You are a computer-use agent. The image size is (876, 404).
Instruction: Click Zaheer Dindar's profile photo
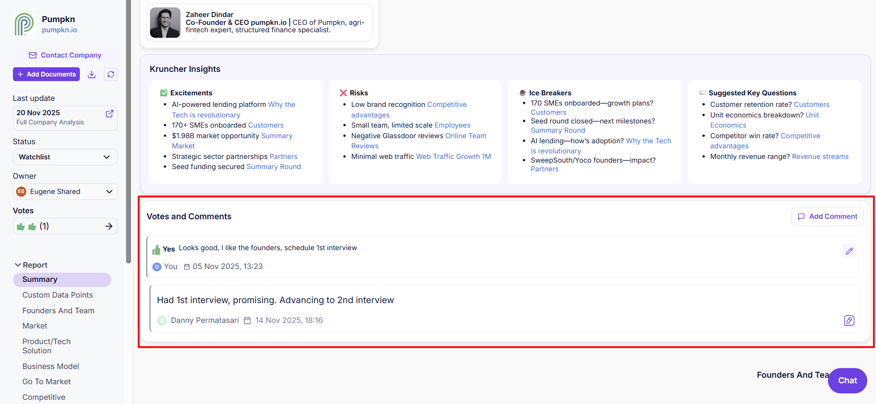point(165,23)
